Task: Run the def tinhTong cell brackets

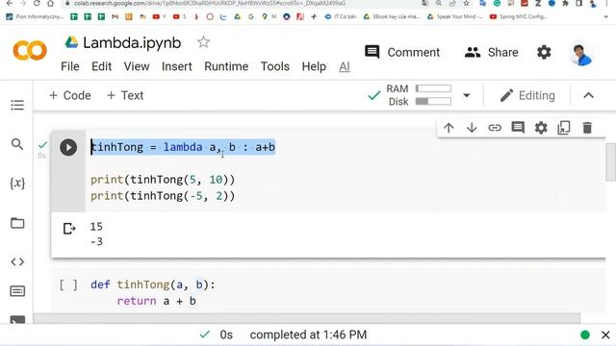Action: coord(68,284)
